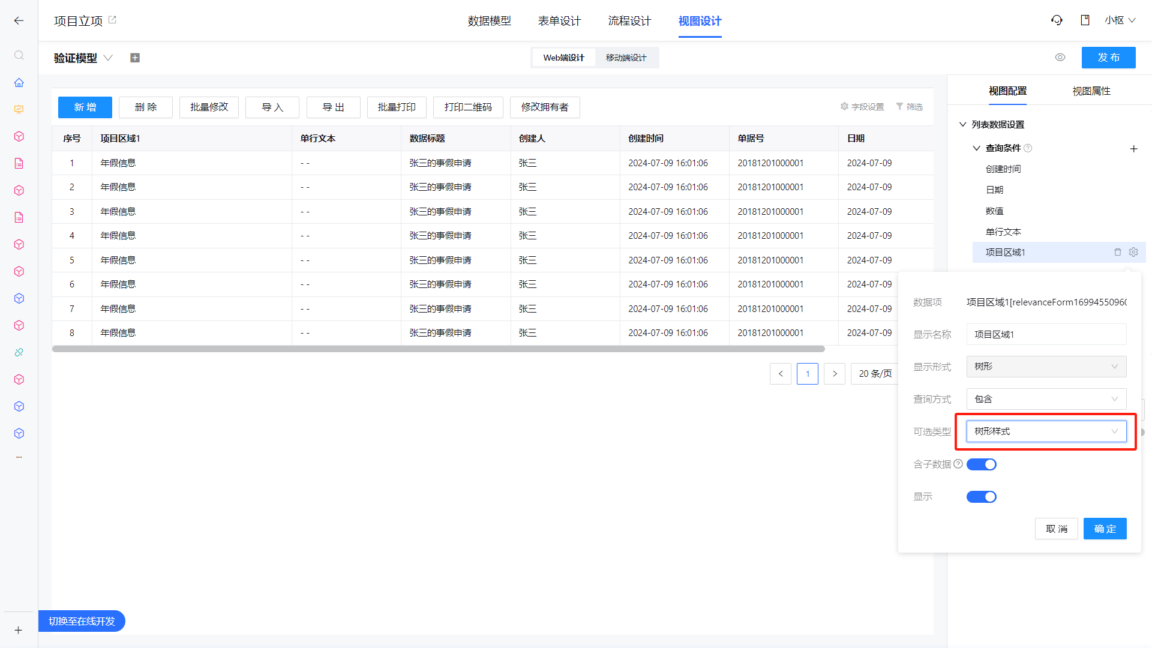
Task: Go to next page arrow
Action: point(835,374)
